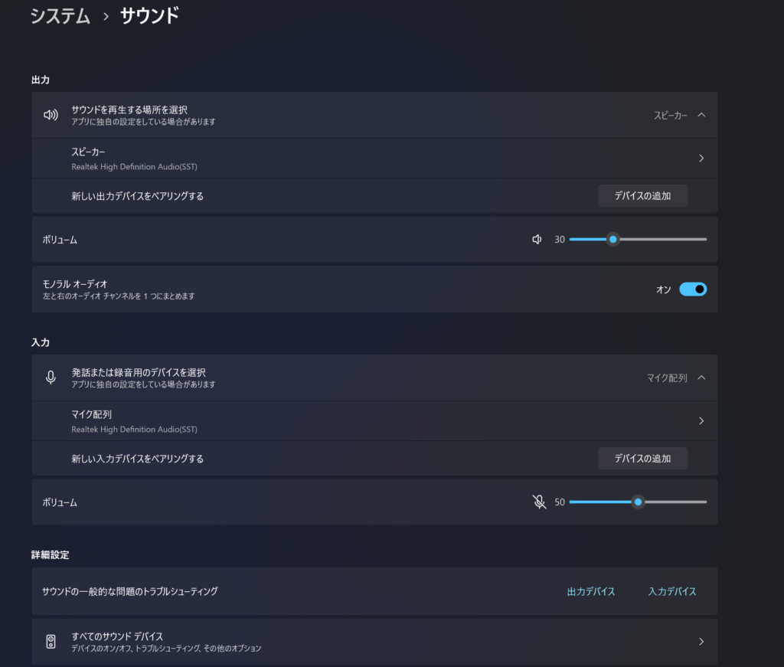Image resolution: width=784 pixels, height=667 pixels.
Task: Click デバイスの追加 for input devices
Action: pyautogui.click(x=642, y=458)
